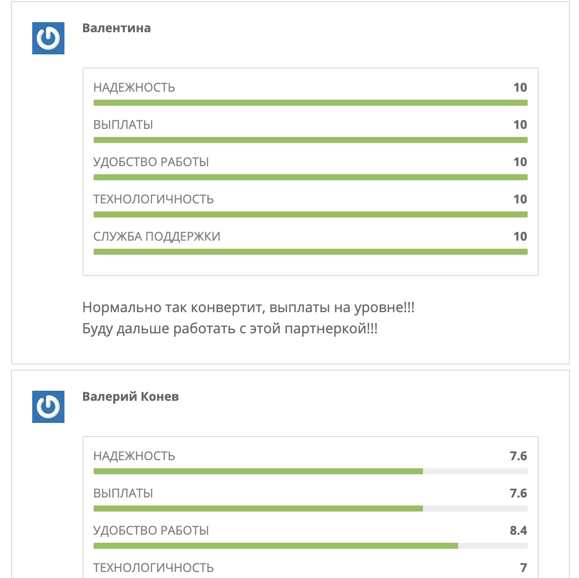
Task: Open Валентина's reviewer name
Action: click(x=116, y=28)
